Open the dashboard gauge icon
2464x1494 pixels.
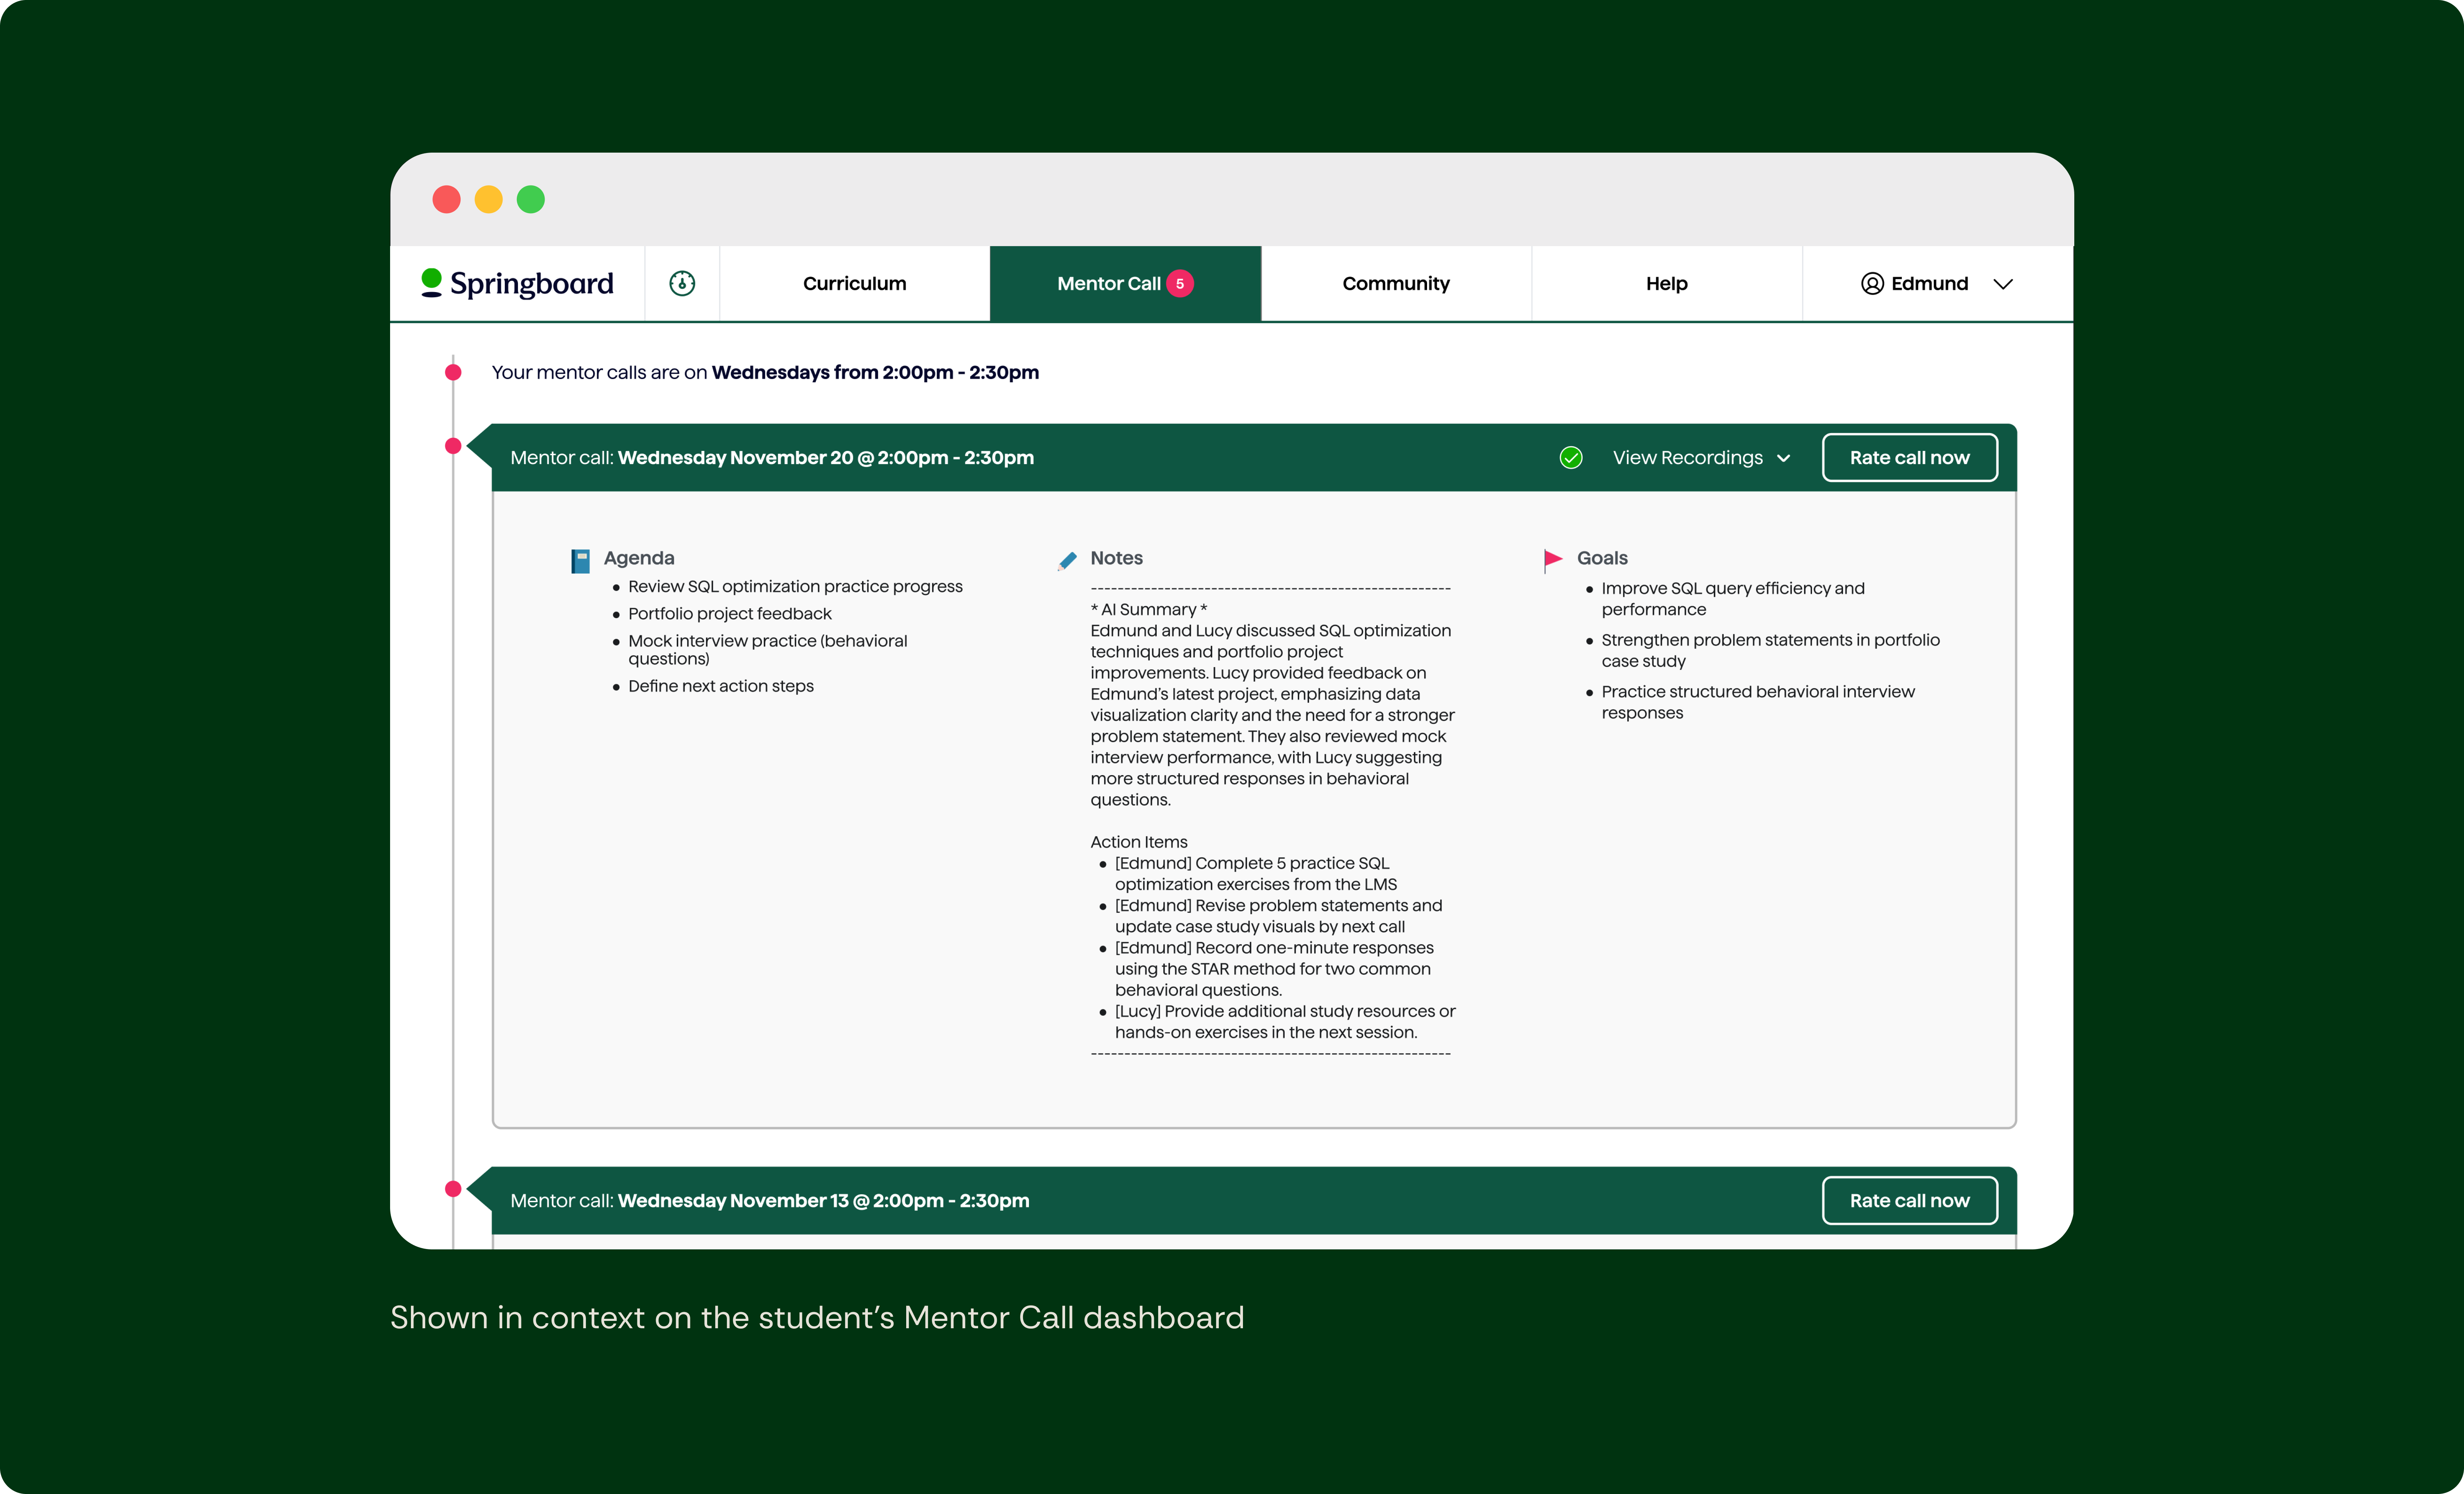pos(682,283)
